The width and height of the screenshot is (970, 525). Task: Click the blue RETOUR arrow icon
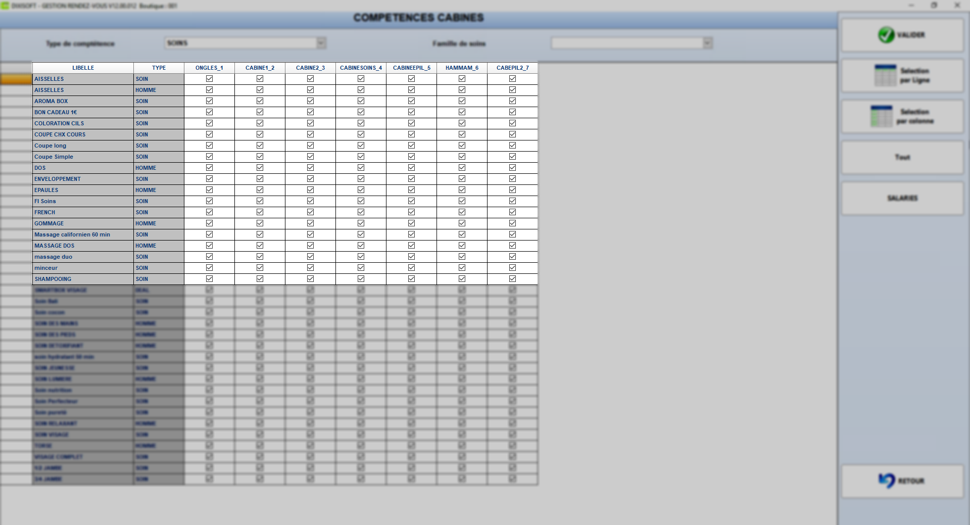click(x=887, y=481)
